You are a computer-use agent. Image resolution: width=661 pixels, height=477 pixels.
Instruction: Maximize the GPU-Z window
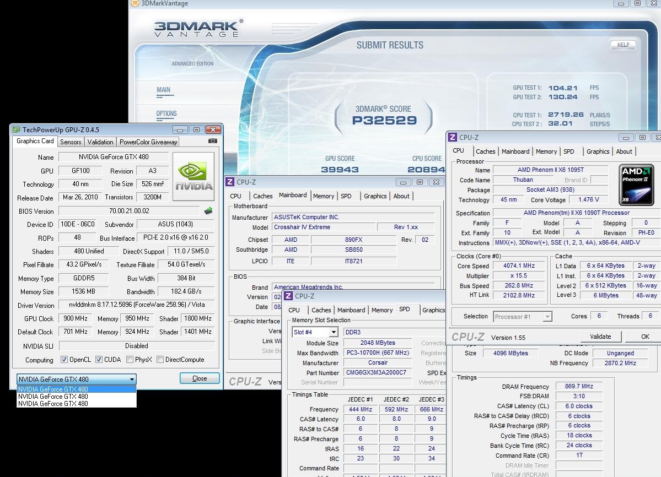(196, 129)
